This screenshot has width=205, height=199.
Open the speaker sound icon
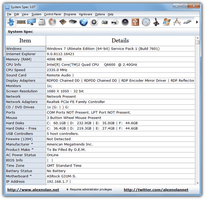tap(125, 22)
